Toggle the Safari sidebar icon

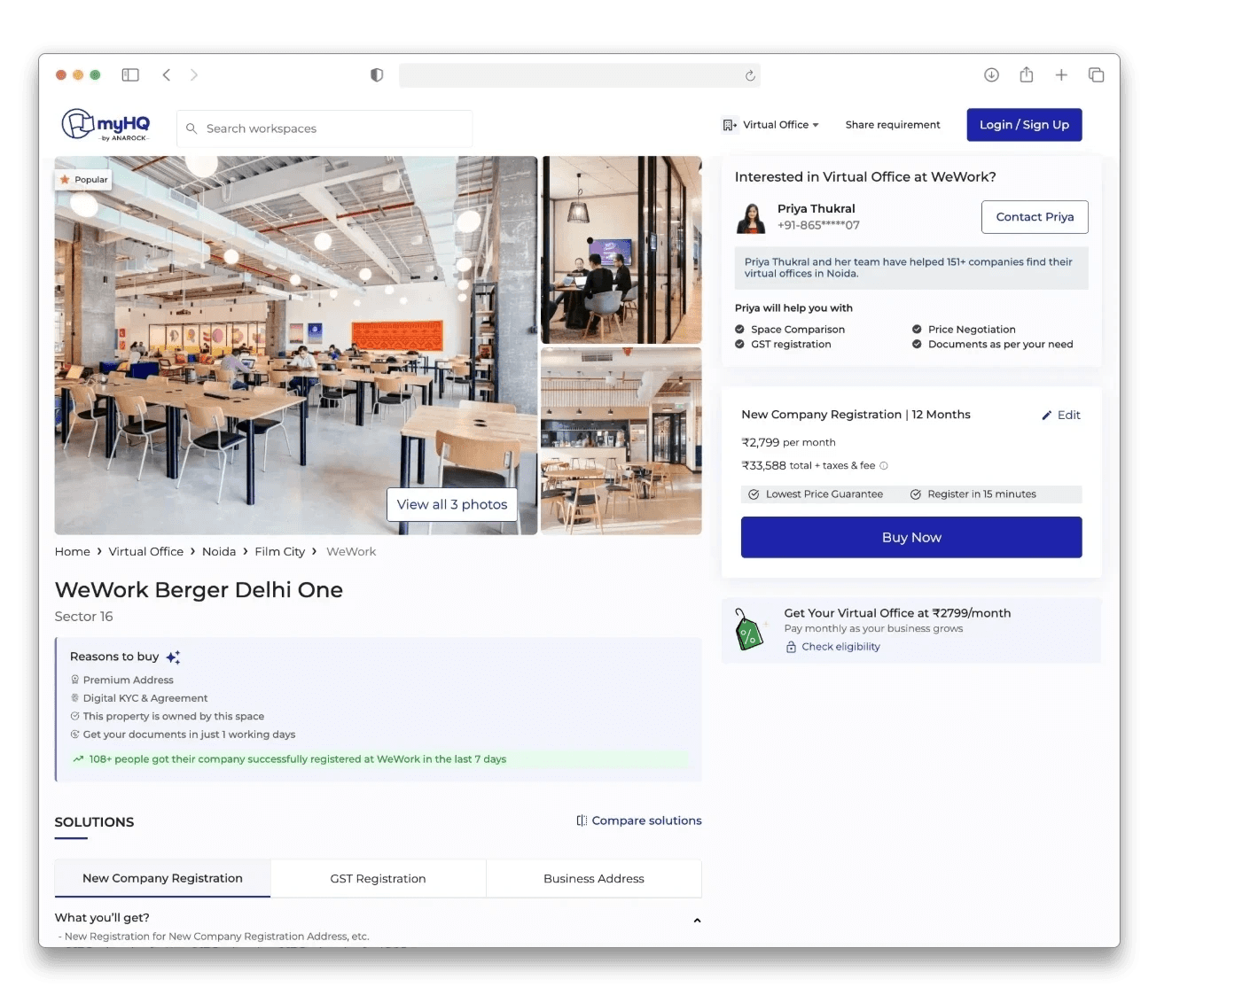(x=130, y=75)
